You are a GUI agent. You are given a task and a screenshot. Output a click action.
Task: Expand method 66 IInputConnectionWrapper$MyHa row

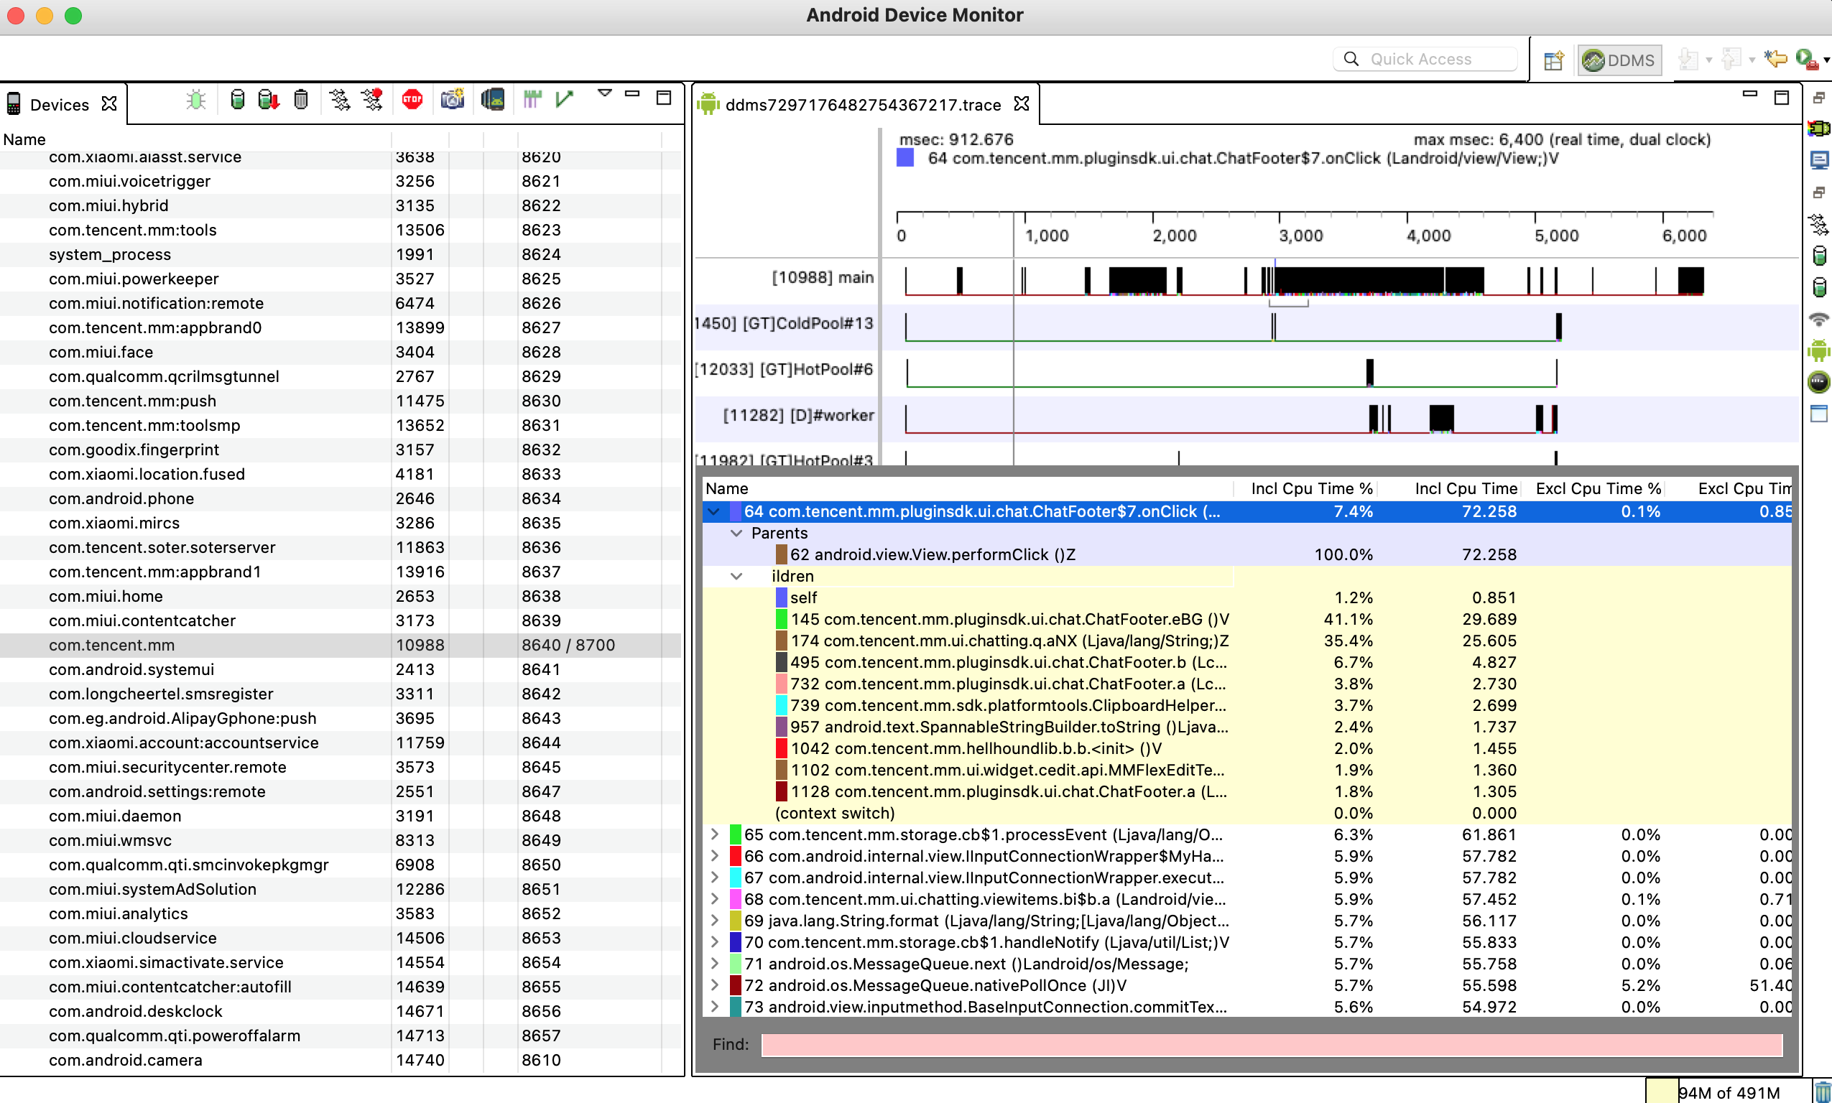714,856
